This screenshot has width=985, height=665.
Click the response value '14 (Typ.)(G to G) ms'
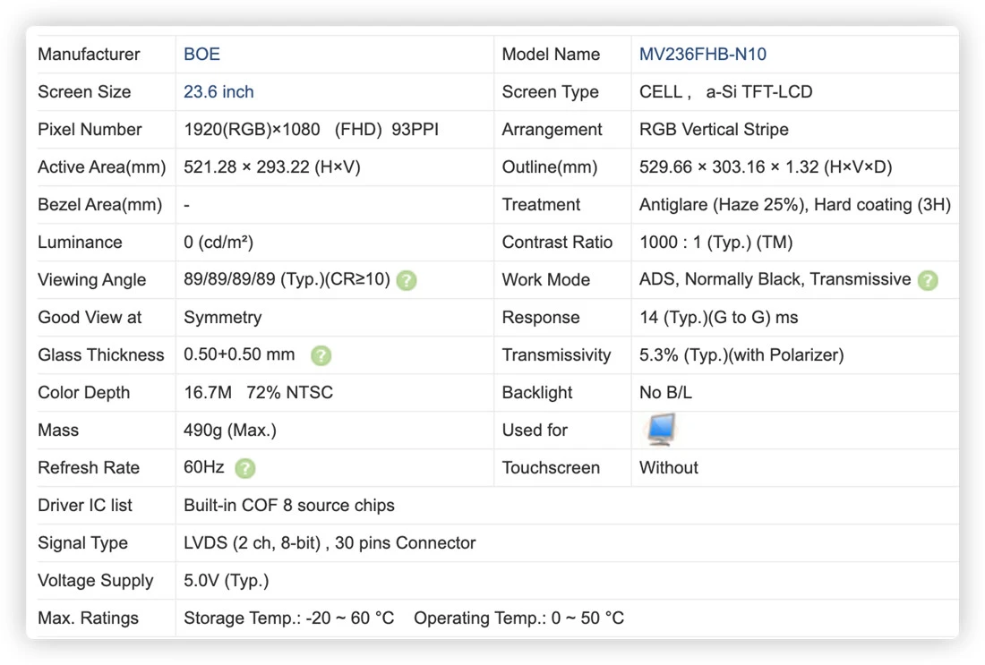[x=718, y=318]
